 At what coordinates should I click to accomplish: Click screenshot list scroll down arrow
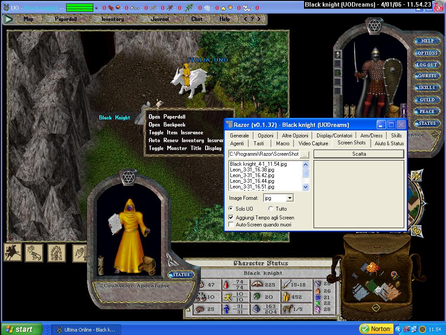[305, 187]
